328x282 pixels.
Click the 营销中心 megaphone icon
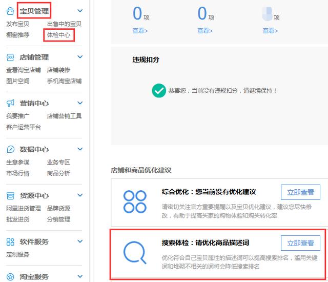[x=10, y=103]
